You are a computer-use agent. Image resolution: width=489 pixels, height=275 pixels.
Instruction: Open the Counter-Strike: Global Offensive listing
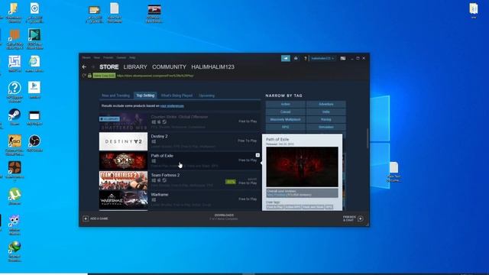click(180, 121)
